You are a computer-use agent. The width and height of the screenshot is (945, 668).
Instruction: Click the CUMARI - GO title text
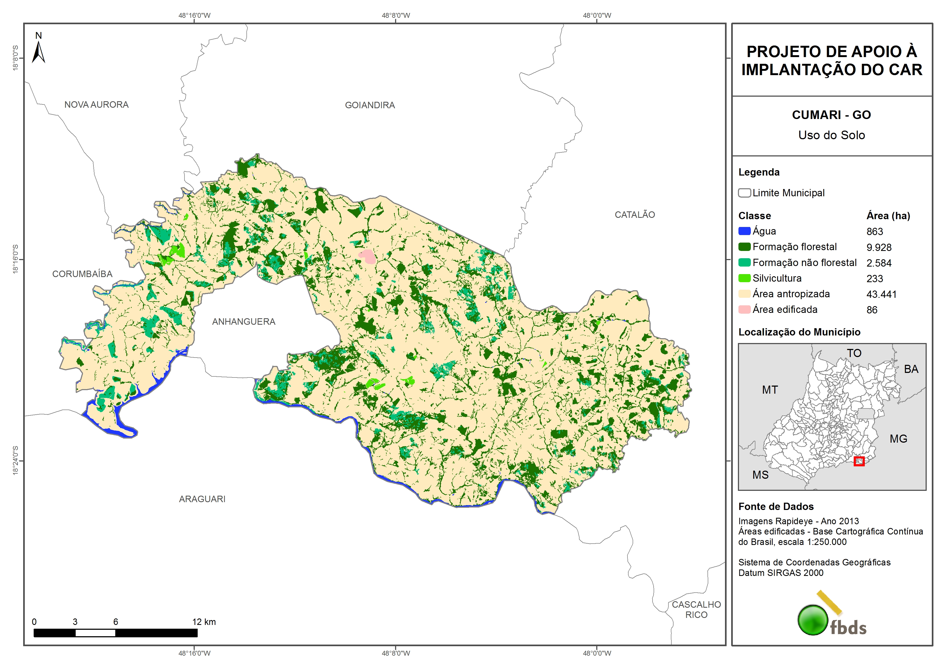831,115
